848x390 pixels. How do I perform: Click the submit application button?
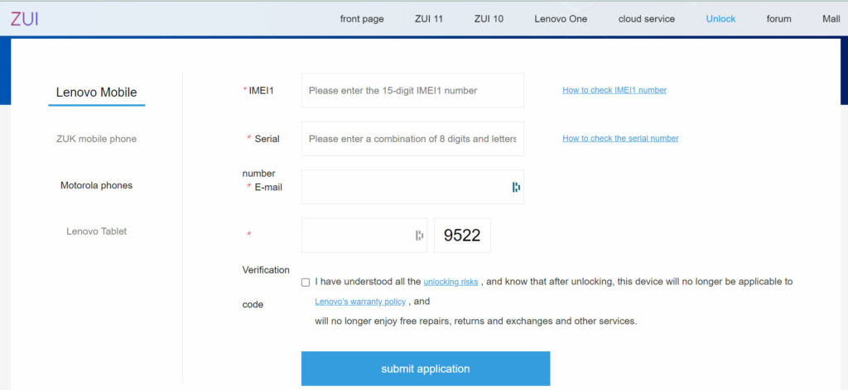(426, 369)
